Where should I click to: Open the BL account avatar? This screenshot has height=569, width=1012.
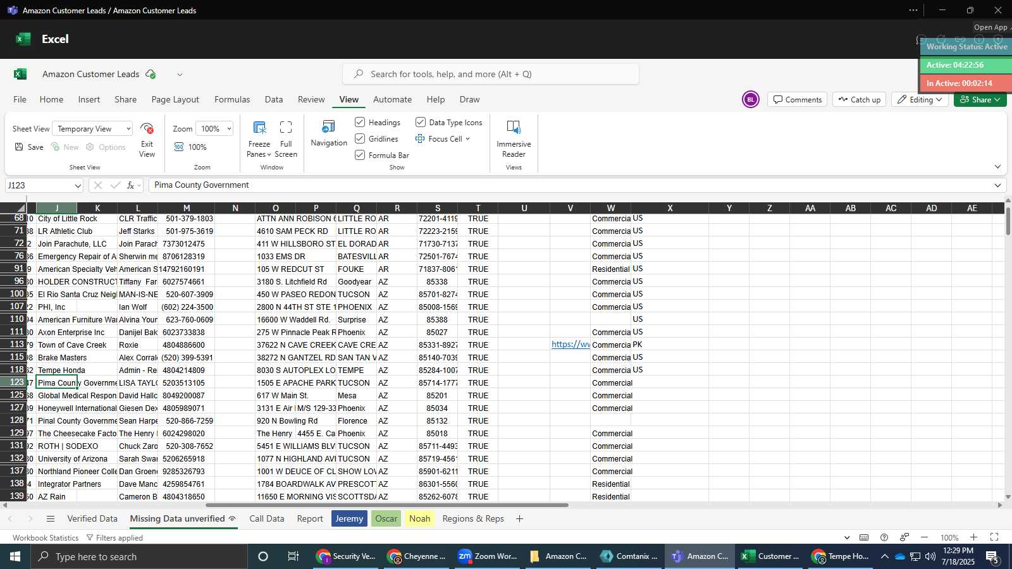click(x=750, y=99)
